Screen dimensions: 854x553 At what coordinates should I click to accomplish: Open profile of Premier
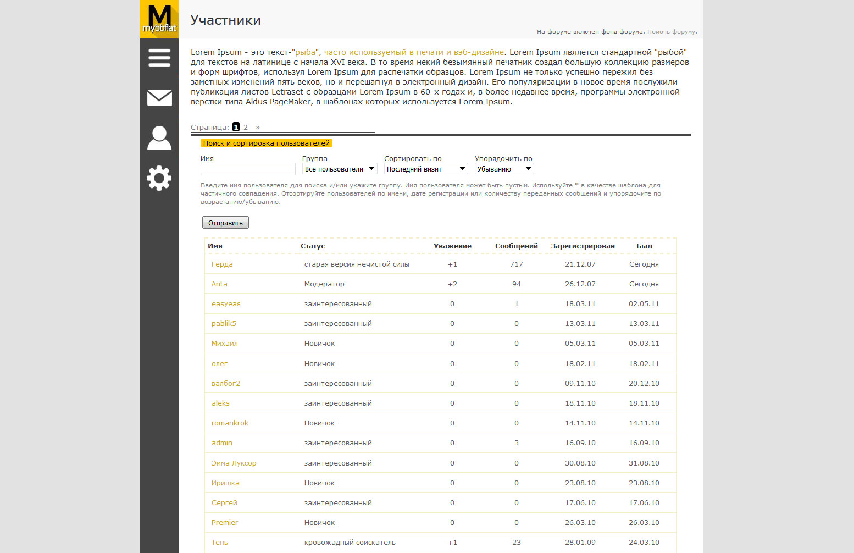click(x=225, y=522)
